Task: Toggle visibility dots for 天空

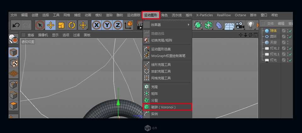Action: [x=288, y=43]
